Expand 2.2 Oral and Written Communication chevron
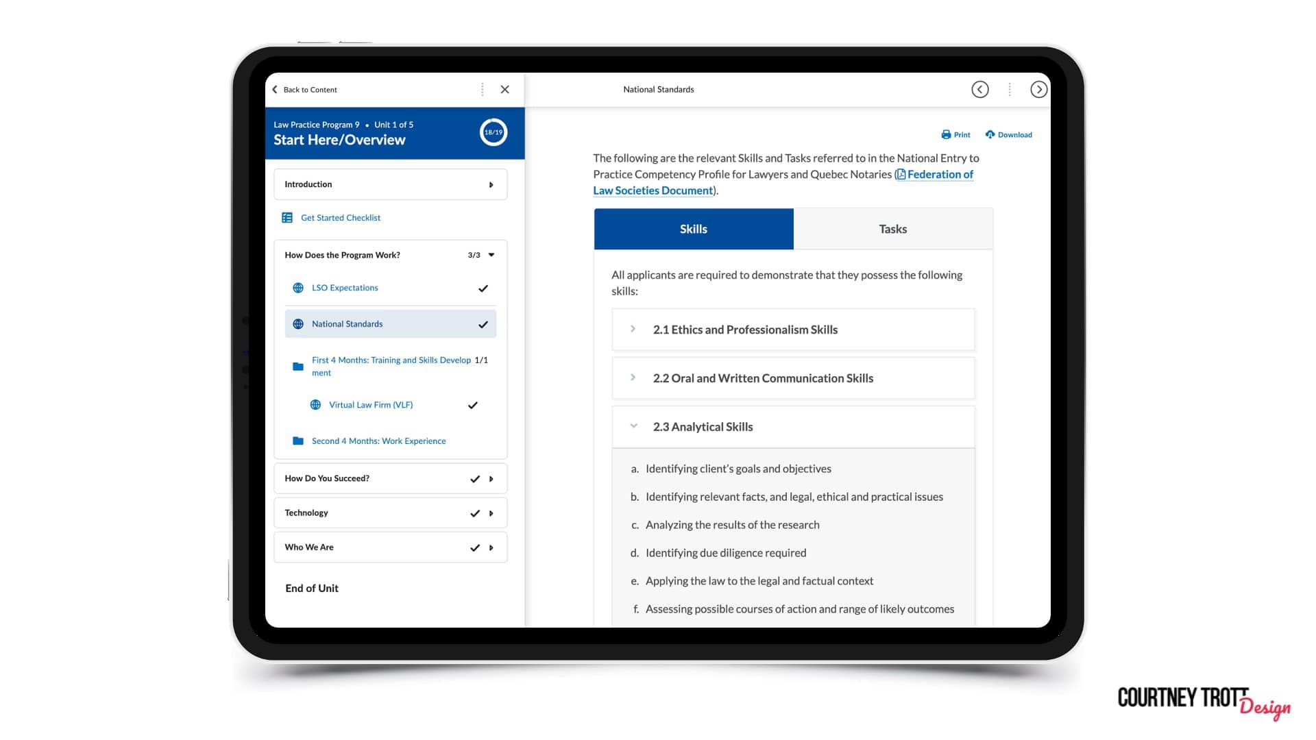 tap(633, 378)
